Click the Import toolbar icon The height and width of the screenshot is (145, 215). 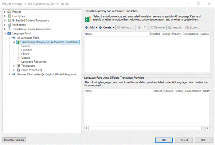point(170,27)
